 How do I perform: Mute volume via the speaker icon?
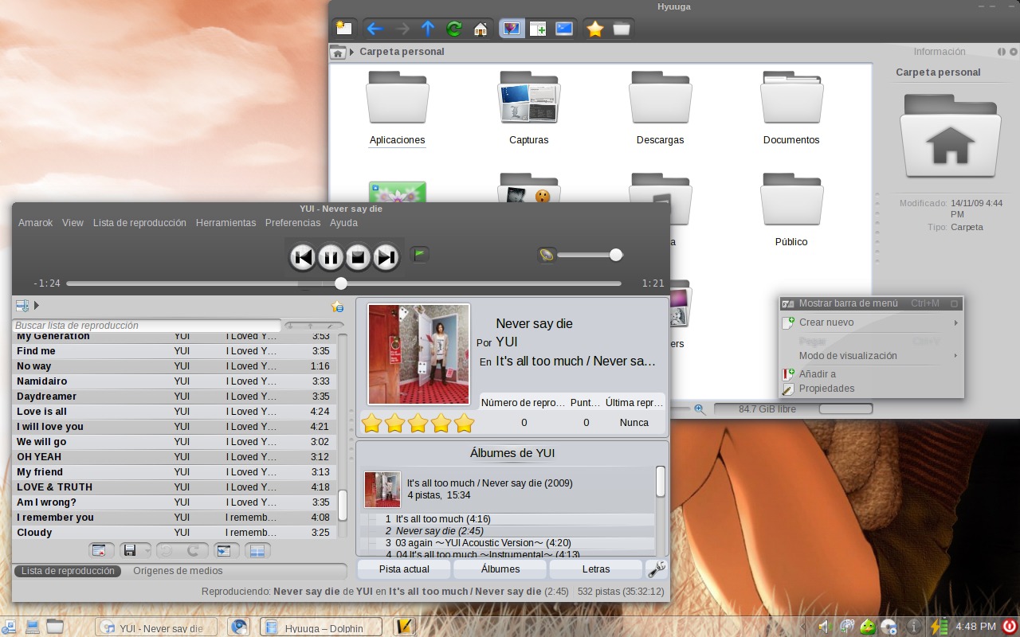click(x=546, y=255)
